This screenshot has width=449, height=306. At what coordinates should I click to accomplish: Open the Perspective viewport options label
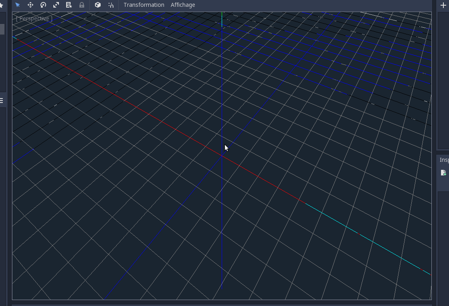click(34, 18)
